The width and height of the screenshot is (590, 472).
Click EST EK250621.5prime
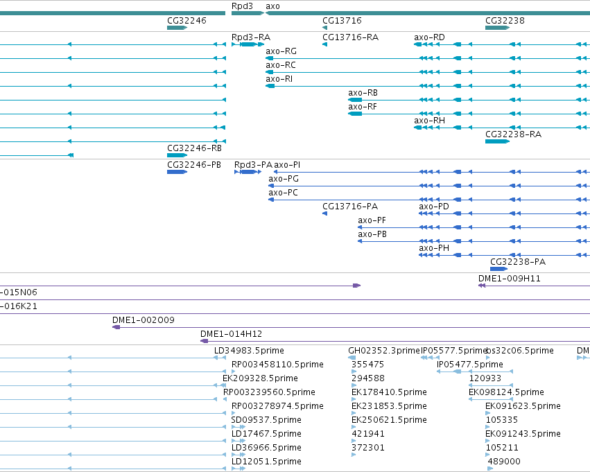(389, 420)
